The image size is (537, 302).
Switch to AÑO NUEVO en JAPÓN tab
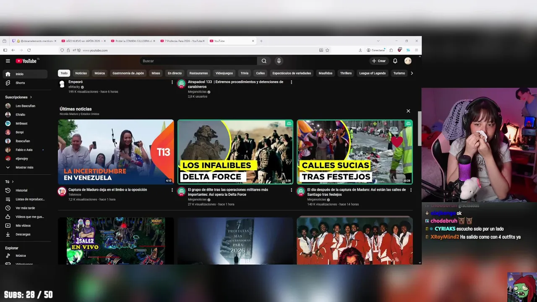coord(83,41)
